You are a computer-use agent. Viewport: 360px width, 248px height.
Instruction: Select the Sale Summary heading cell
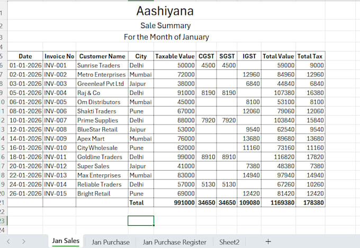pyautogui.click(x=166, y=25)
